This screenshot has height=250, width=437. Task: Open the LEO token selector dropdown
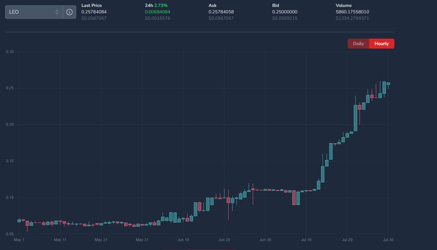tap(34, 12)
